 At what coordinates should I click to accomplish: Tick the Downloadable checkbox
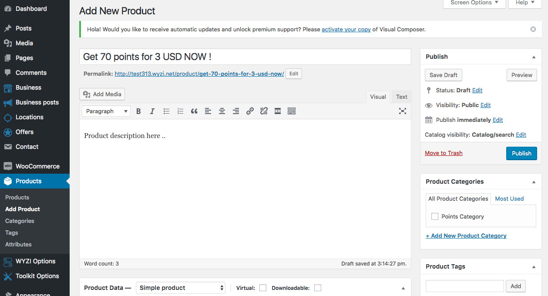[x=318, y=288]
